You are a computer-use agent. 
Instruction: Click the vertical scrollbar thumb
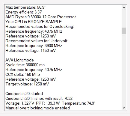124,31
